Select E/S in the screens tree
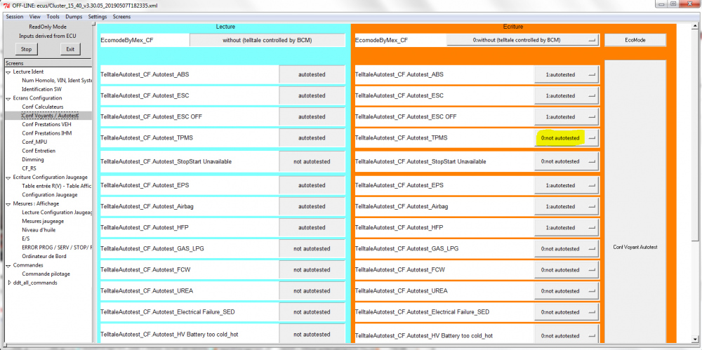 tap(25, 238)
